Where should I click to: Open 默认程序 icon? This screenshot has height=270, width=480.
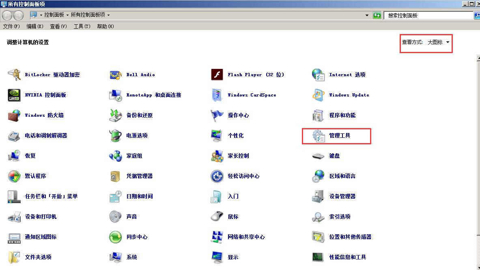coord(14,176)
